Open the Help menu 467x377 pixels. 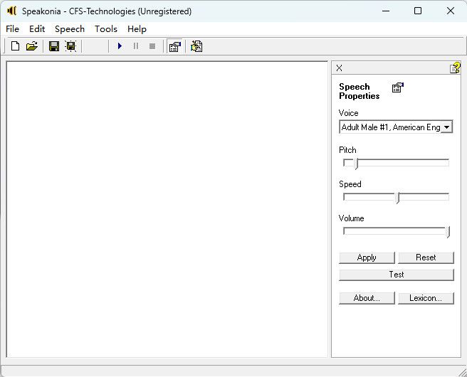(137, 29)
